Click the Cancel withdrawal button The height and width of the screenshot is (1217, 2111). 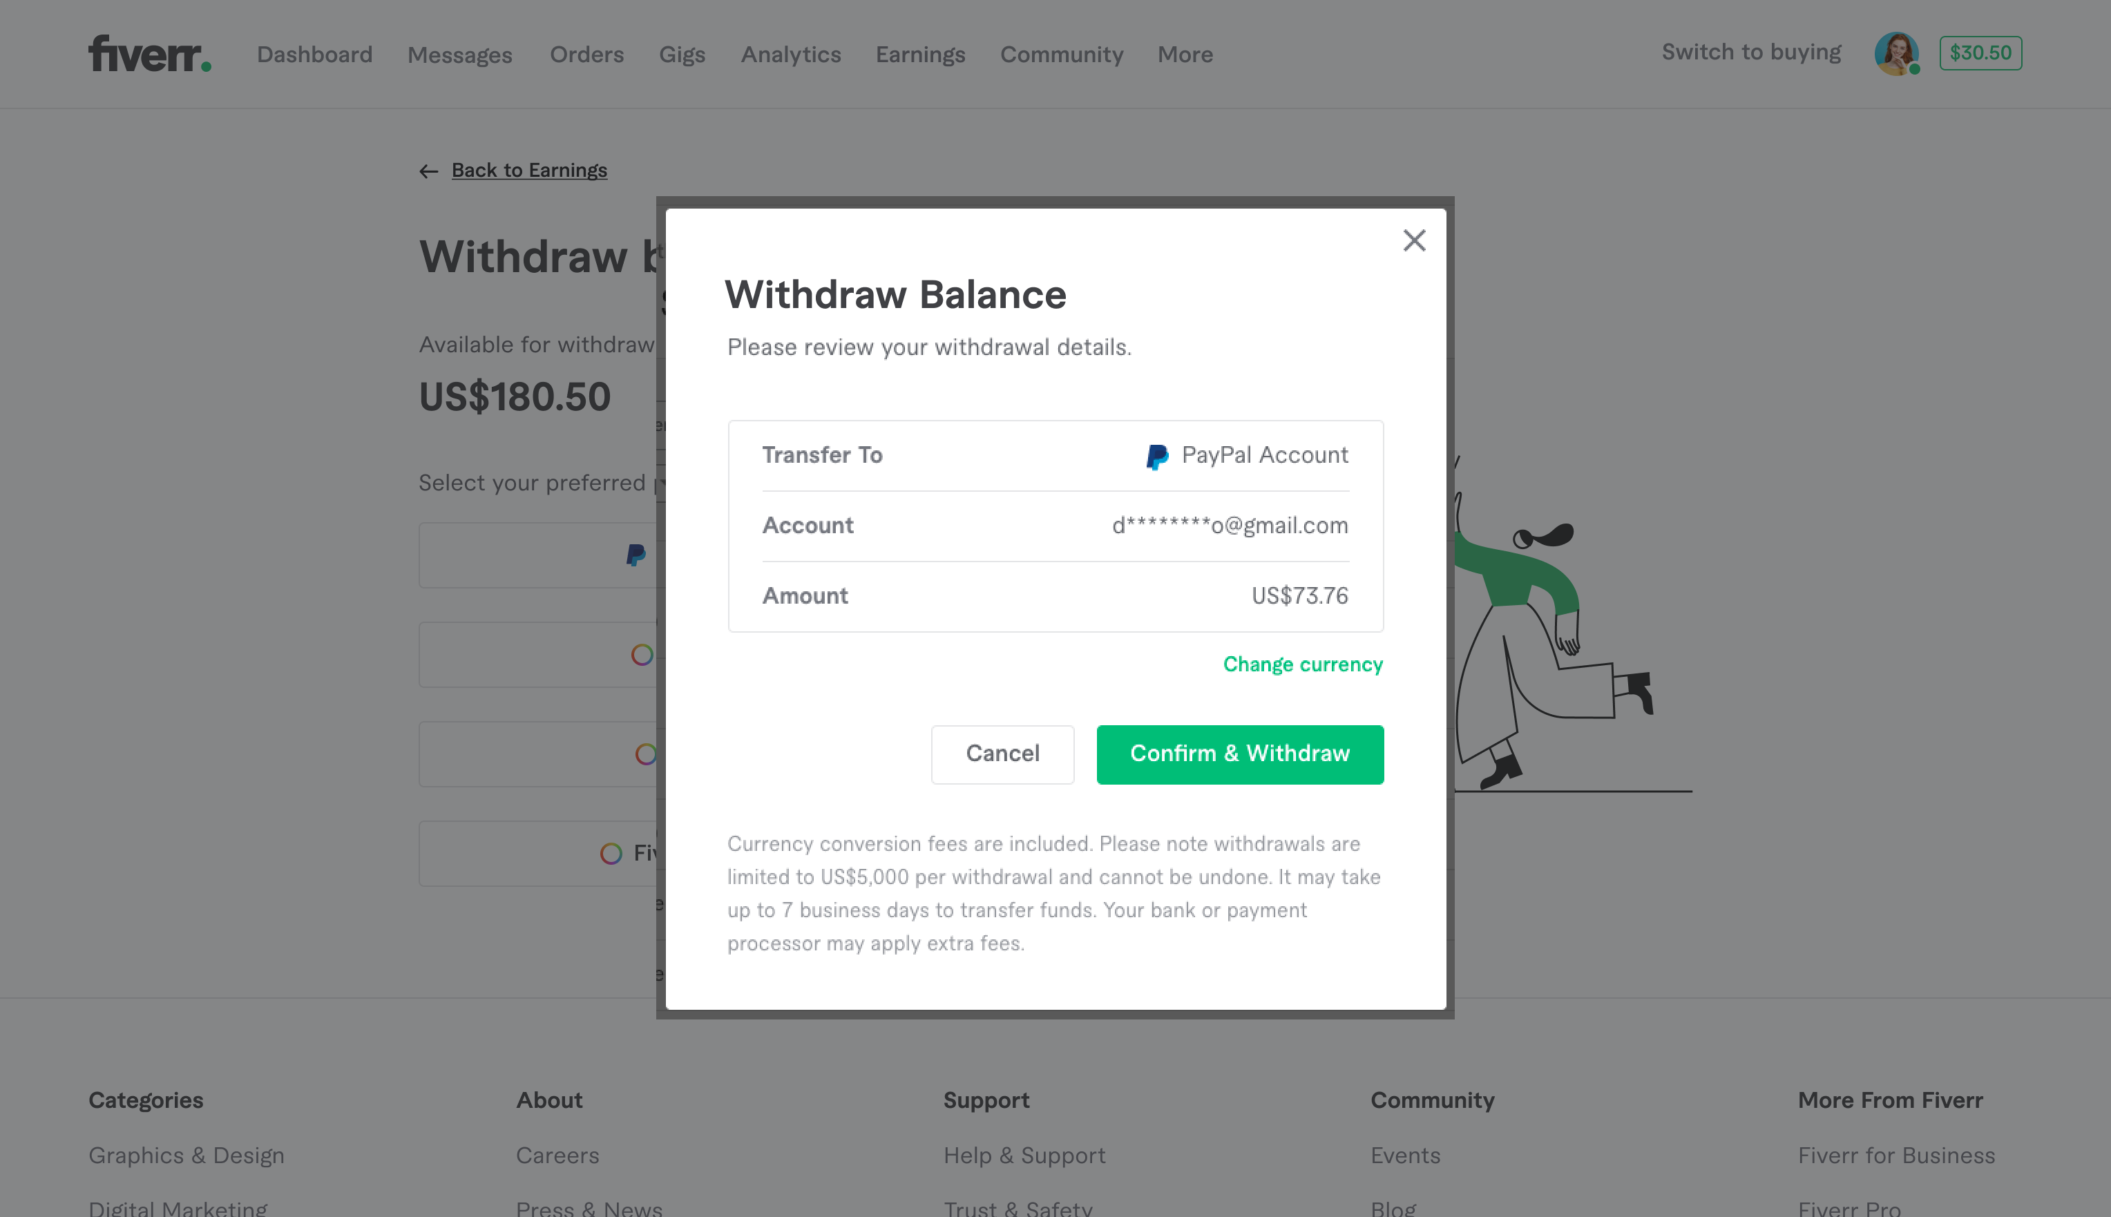coord(1003,754)
